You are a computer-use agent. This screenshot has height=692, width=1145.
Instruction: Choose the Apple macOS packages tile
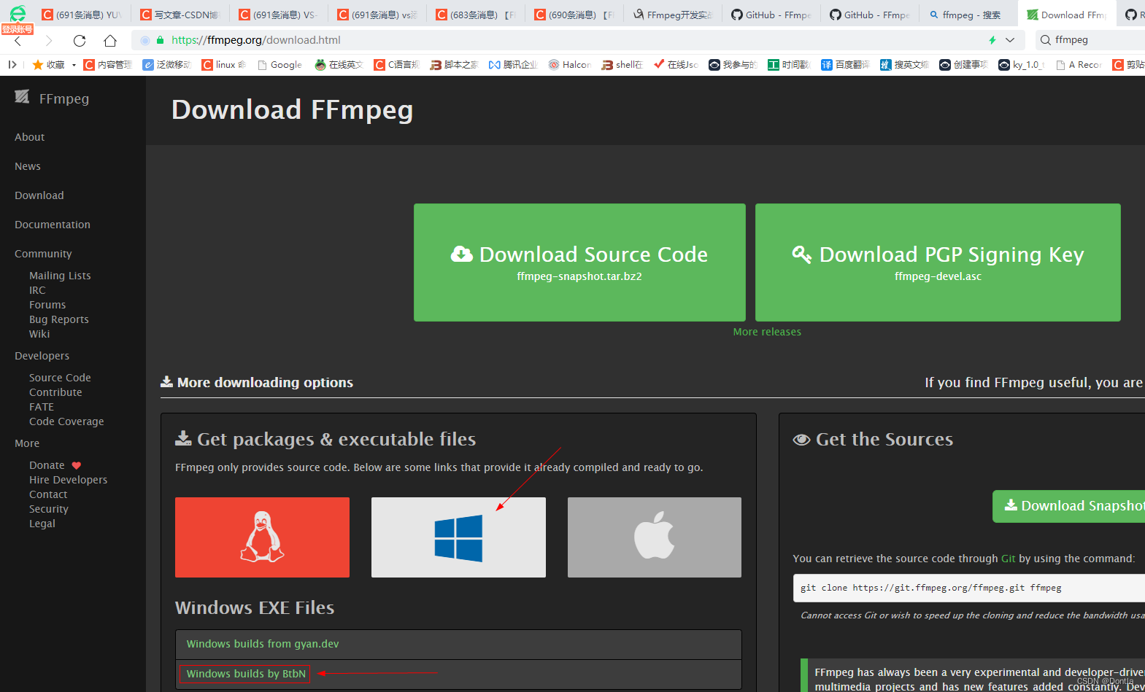coord(655,537)
